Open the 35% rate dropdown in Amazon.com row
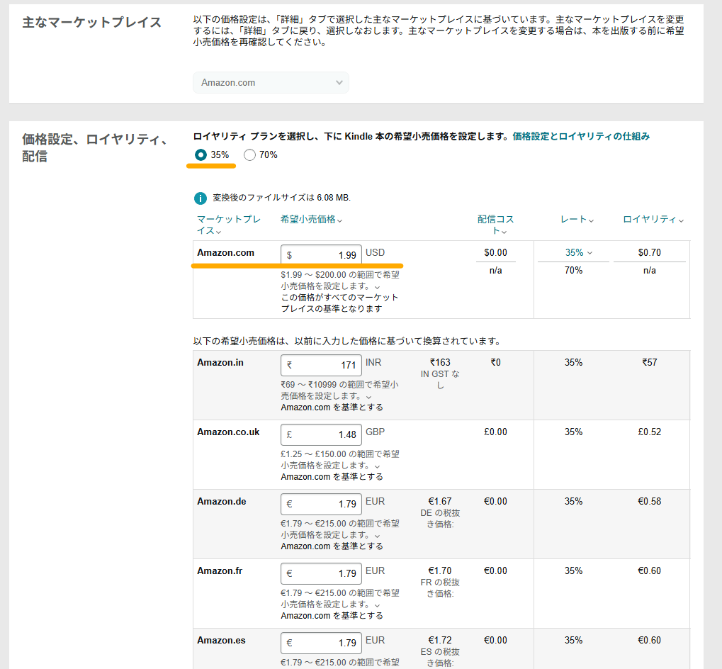This screenshot has width=722, height=669. click(578, 253)
